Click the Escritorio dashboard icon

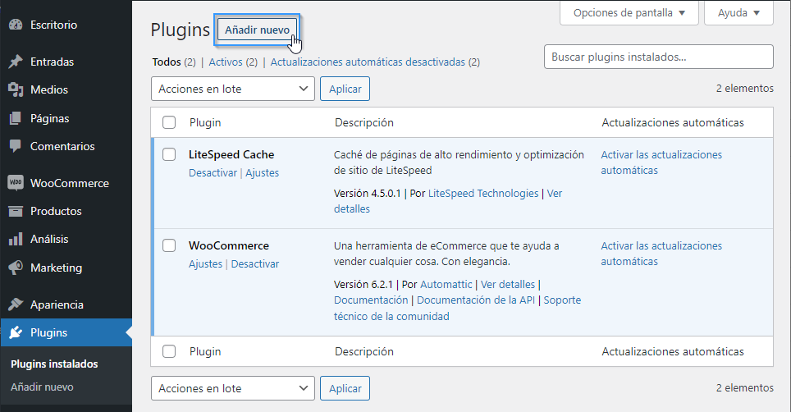(x=16, y=24)
